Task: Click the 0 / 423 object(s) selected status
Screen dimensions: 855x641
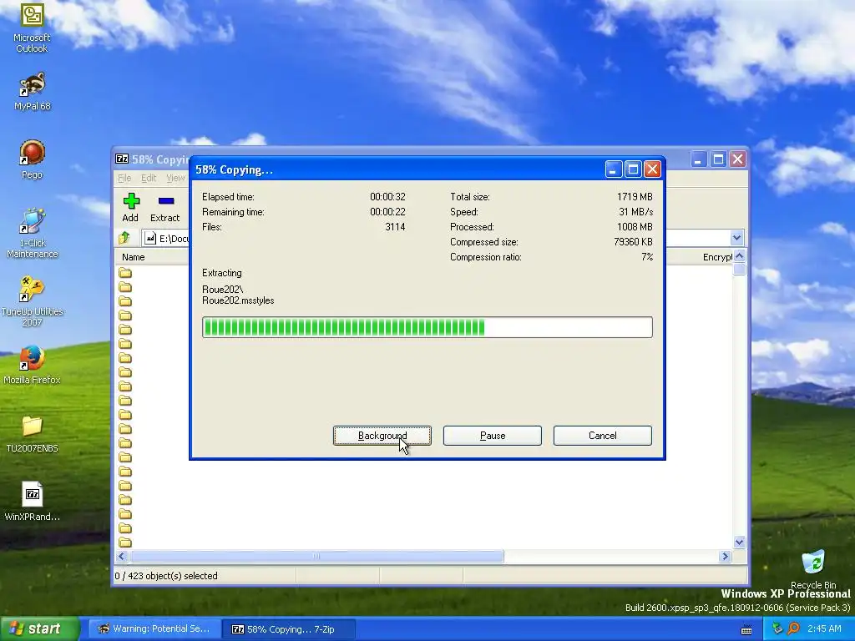Action: (166, 576)
